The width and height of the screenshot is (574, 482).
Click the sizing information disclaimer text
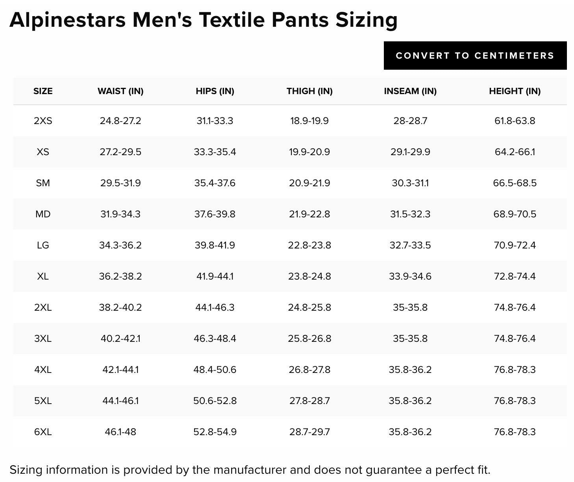tap(250, 470)
